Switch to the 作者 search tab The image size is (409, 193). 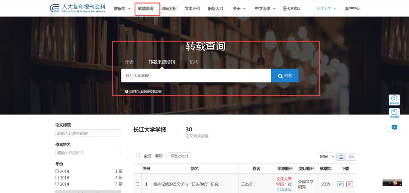click(129, 62)
